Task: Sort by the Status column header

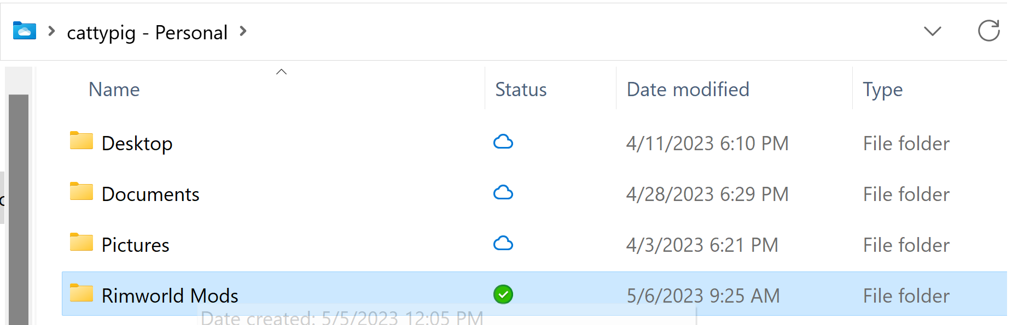Action: tap(521, 90)
